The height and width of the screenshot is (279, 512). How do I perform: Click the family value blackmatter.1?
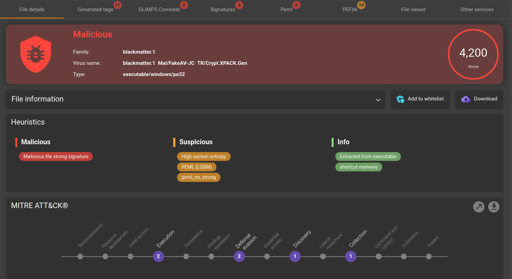tap(139, 52)
